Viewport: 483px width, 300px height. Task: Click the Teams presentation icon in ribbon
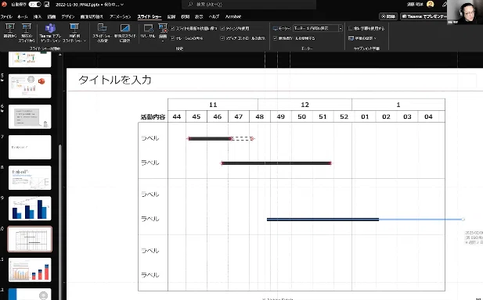click(50, 28)
